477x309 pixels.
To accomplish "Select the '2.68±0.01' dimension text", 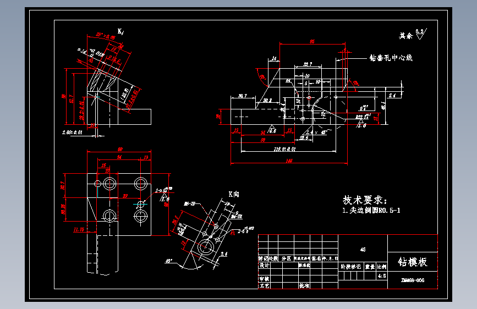I will click(x=72, y=133).
